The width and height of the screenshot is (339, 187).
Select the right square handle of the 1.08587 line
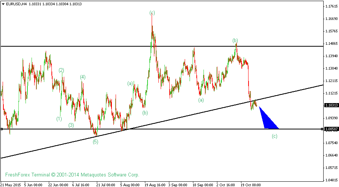point(322,129)
